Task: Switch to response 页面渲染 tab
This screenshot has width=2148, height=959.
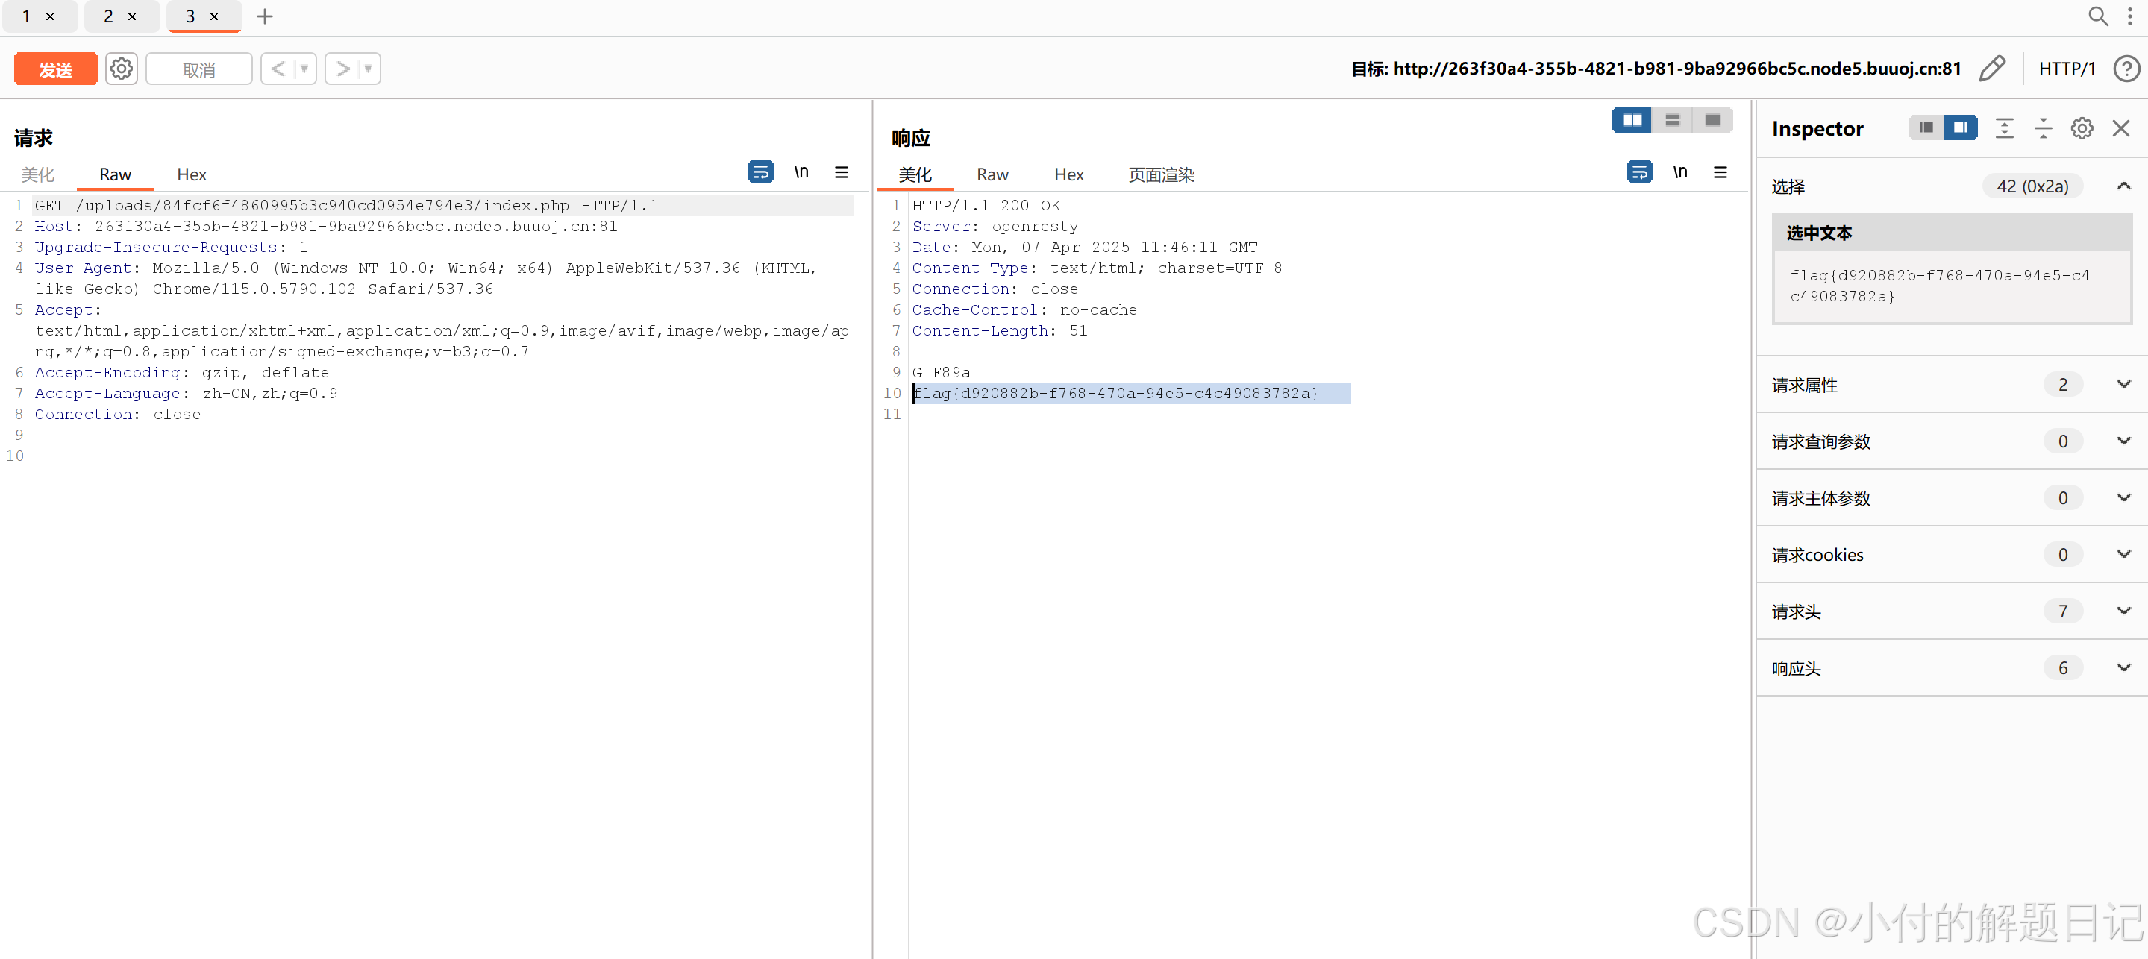Action: (1161, 175)
